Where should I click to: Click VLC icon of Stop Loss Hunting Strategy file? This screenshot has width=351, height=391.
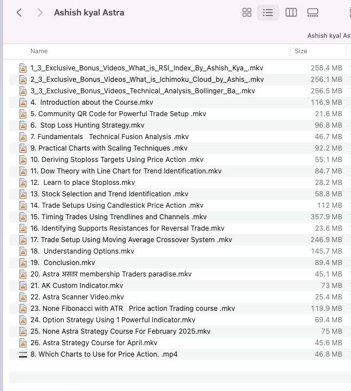click(23, 125)
